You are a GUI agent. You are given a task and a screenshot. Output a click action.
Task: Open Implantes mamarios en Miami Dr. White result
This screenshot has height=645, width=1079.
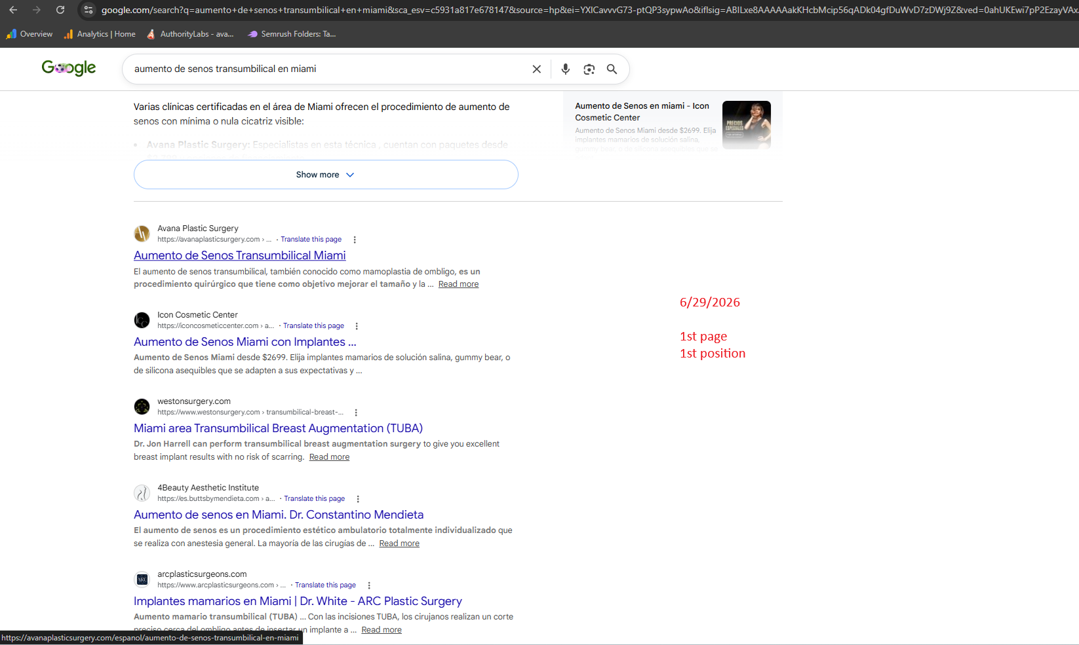click(298, 601)
